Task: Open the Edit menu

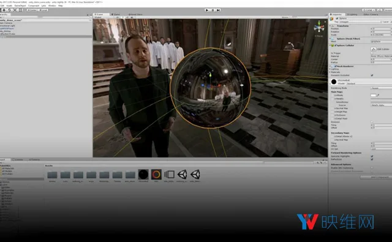Action: tap(2, 6)
